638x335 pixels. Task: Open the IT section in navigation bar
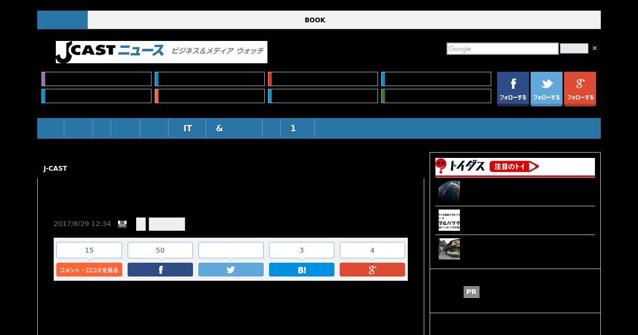(x=188, y=129)
